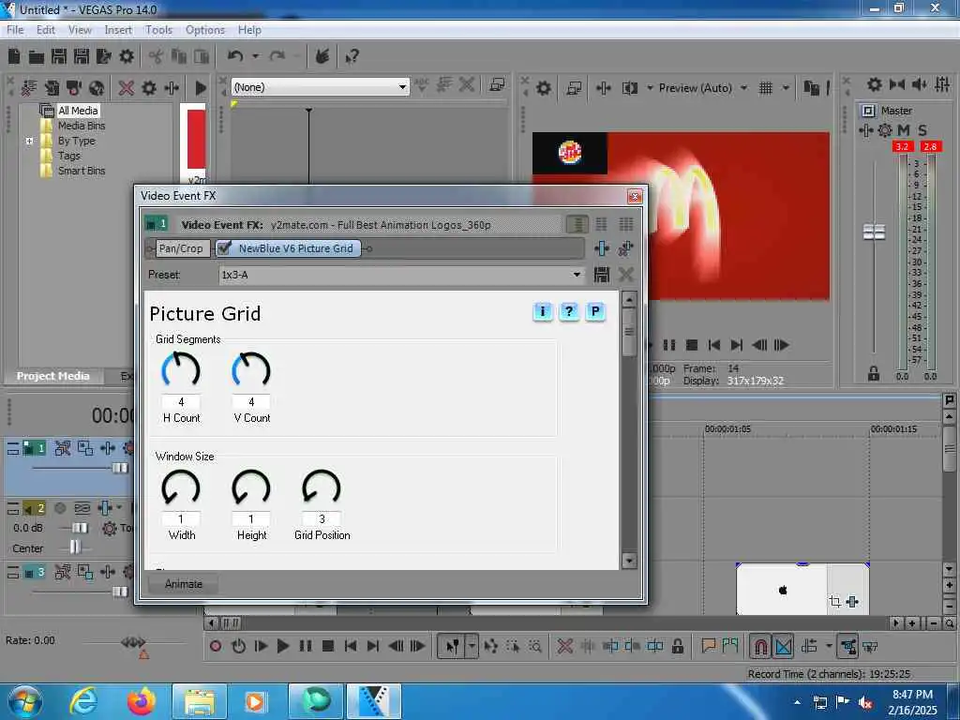Toggle preview on external monitor icon

(574, 88)
